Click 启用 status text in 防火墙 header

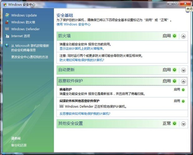point(167,36)
